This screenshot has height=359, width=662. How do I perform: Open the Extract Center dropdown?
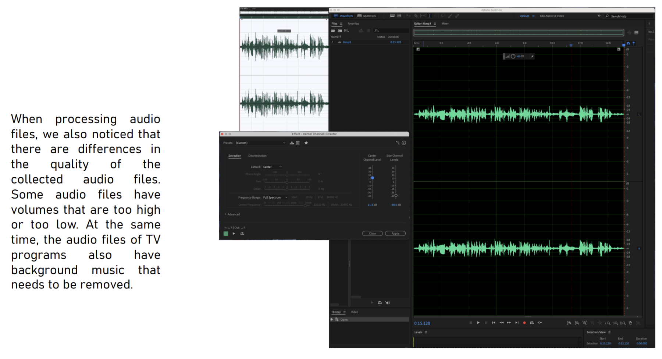[x=272, y=167]
